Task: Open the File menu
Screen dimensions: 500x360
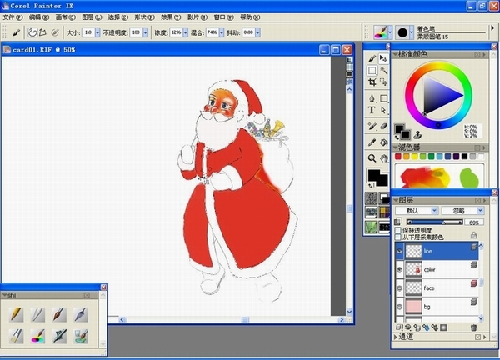Action: click(x=12, y=17)
